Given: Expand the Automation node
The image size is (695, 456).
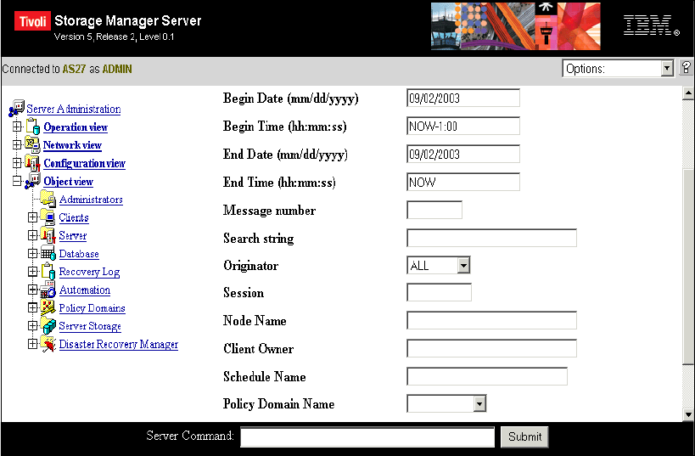Looking at the screenshot, I should click(x=32, y=290).
